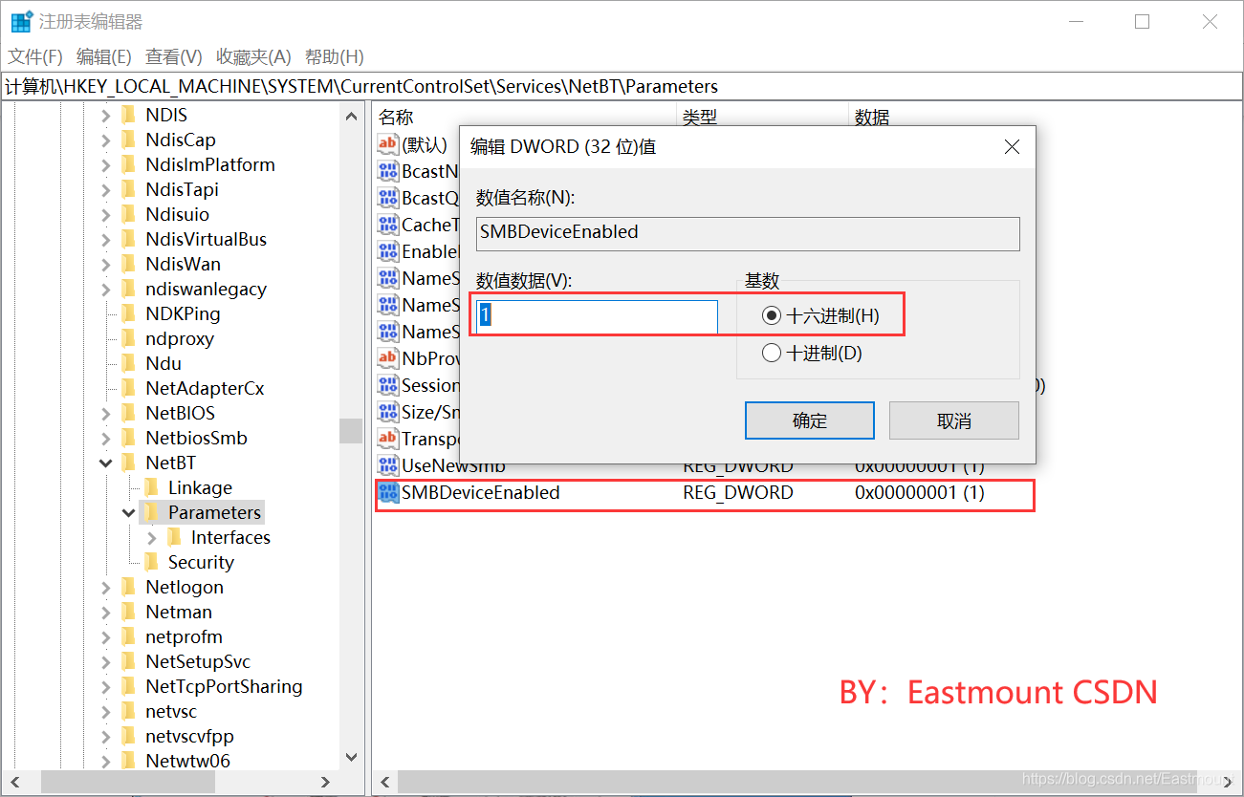Click the folder icon next to NdisTapi

(x=129, y=189)
